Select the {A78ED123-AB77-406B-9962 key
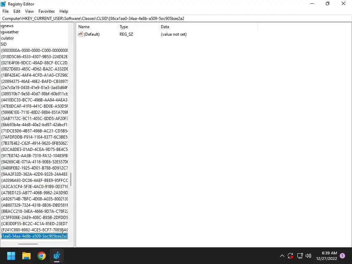 (x=34, y=192)
